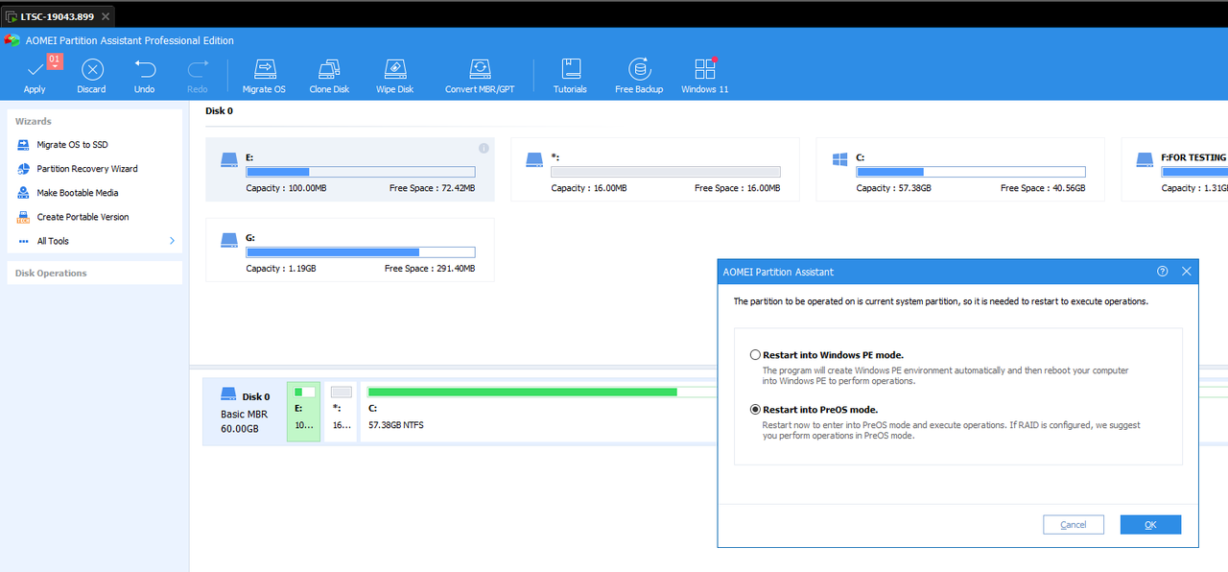Click the Disk Operations header

[94, 274]
